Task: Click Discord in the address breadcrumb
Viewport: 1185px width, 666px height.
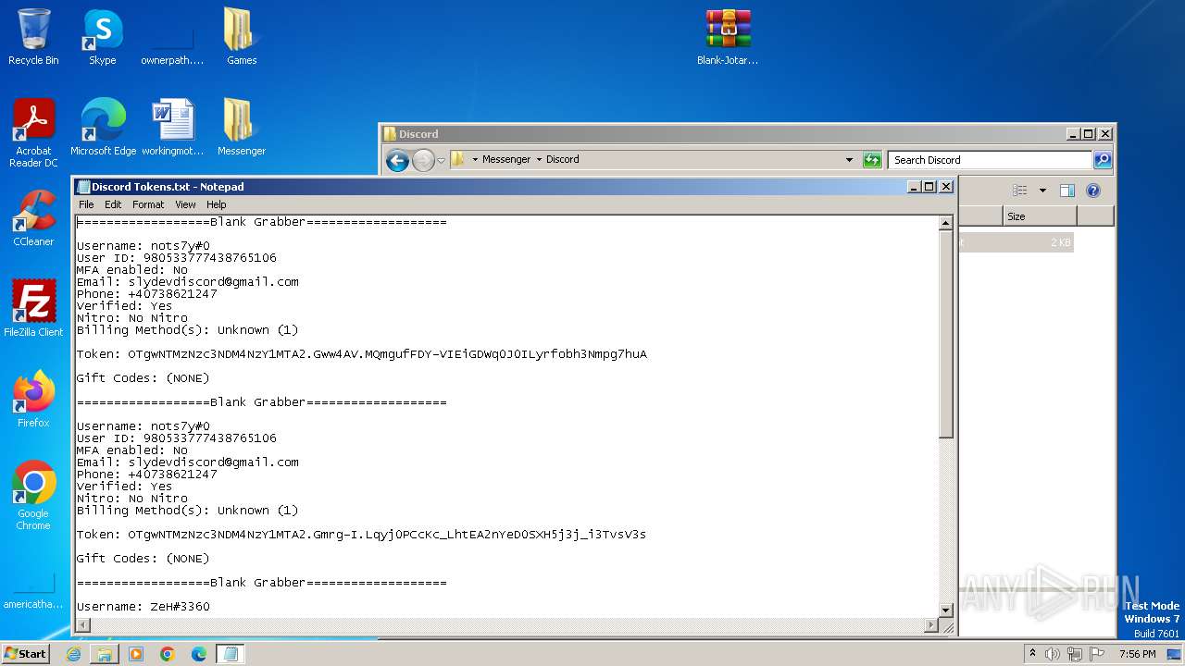Action: (x=562, y=160)
